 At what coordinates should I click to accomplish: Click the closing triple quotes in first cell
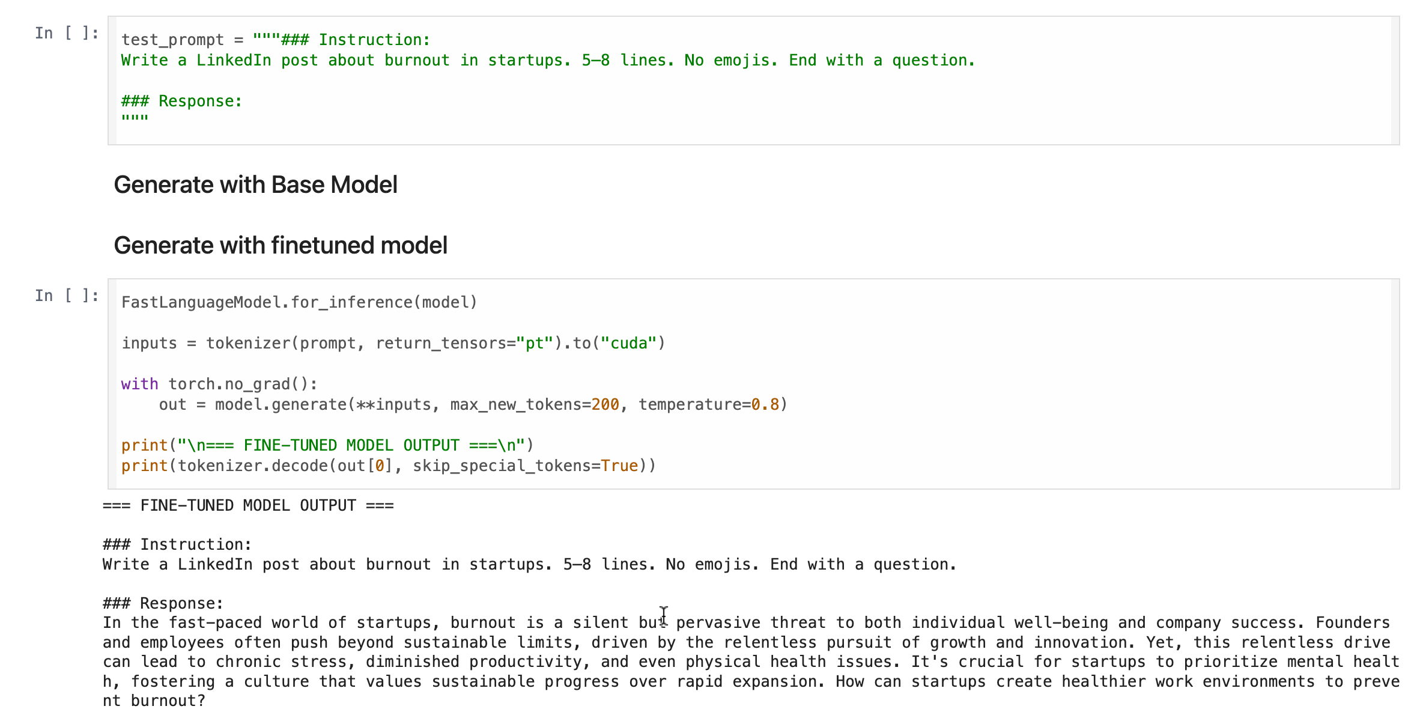[x=135, y=118]
